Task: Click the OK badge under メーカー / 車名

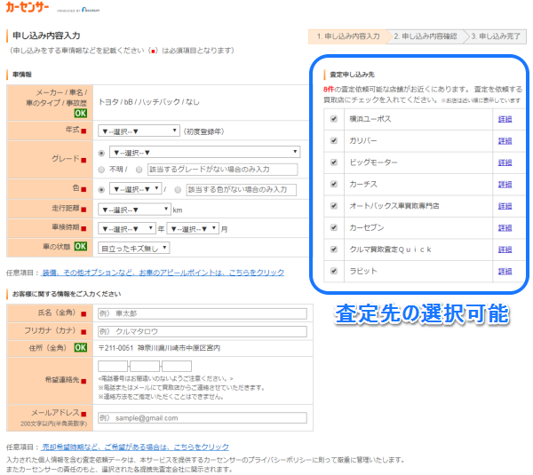Action: 81,113
